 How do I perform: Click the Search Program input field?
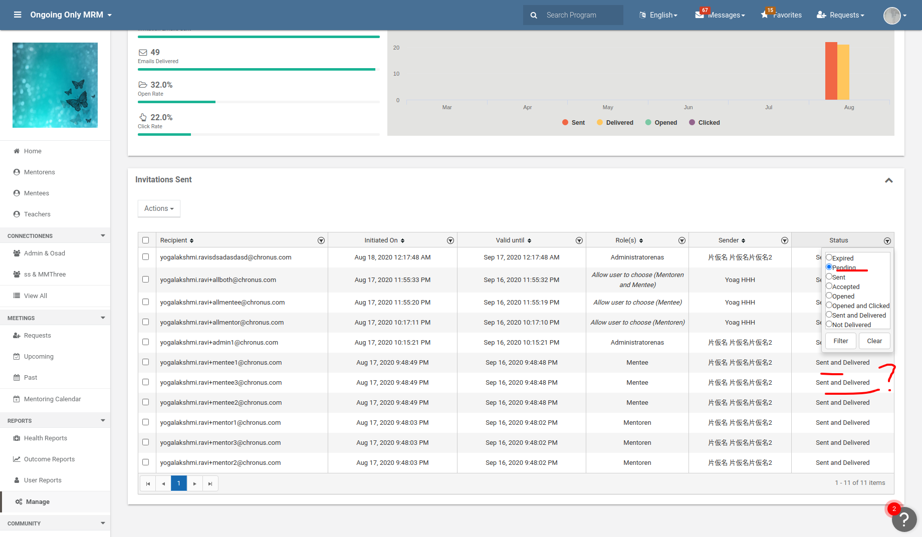pos(581,15)
